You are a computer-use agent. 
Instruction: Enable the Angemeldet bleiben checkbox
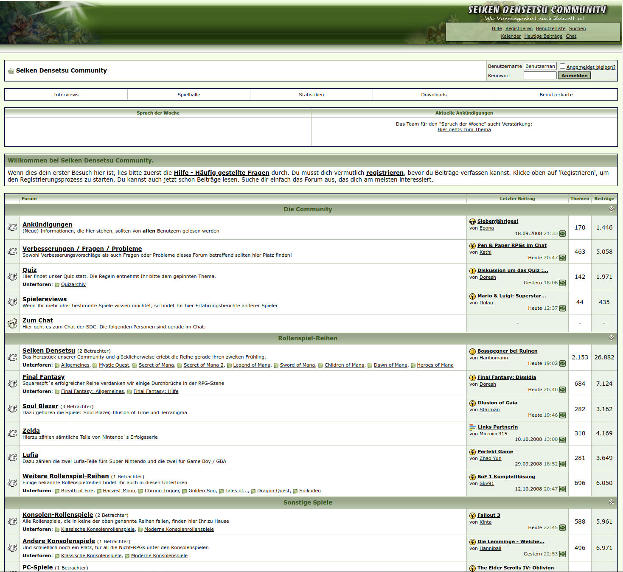(x=562, y=66)
